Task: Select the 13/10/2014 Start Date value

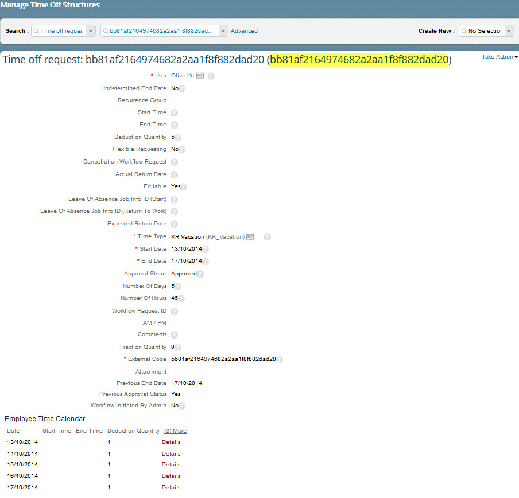Action: pyautogui.click(x=187, y=248)
